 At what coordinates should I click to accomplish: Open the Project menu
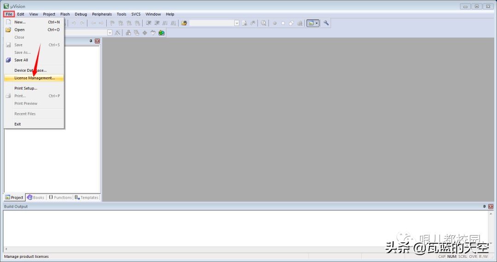(x=49, y=14)
